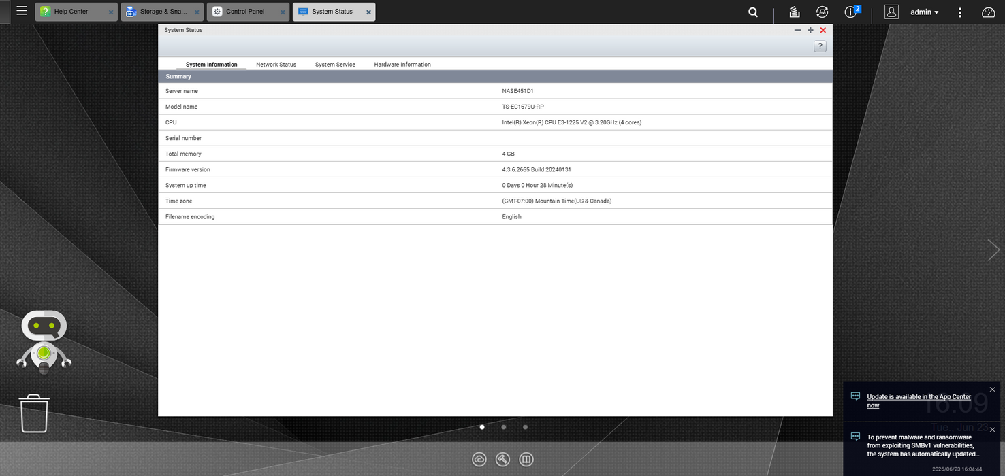This screenshot has height=476, width=1005.
Task: Maximize the System Status window
Action: [x=810, y=30]
